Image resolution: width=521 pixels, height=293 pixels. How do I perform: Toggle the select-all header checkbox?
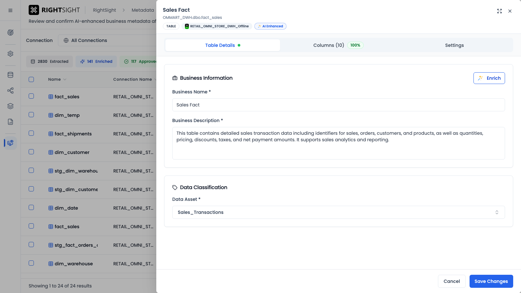point(31,79)
